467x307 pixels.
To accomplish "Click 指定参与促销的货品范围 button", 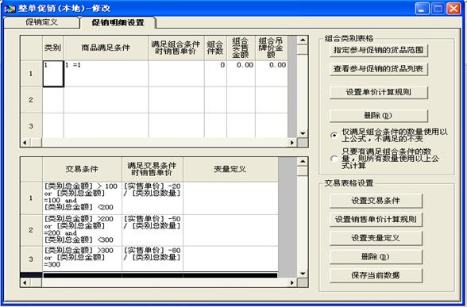I will 379,50.
